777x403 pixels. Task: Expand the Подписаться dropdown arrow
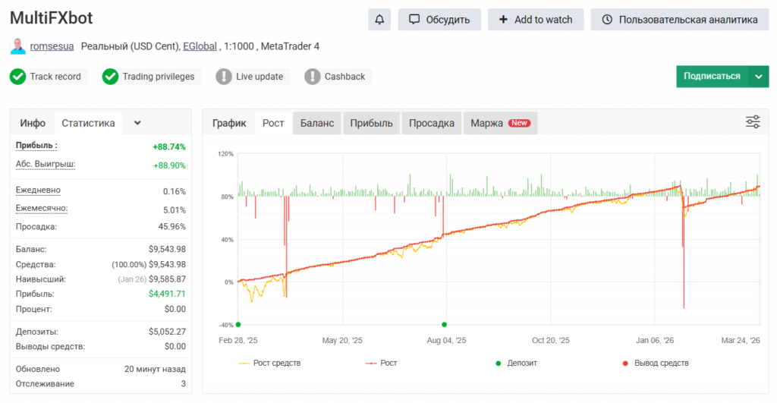[758, 77]
